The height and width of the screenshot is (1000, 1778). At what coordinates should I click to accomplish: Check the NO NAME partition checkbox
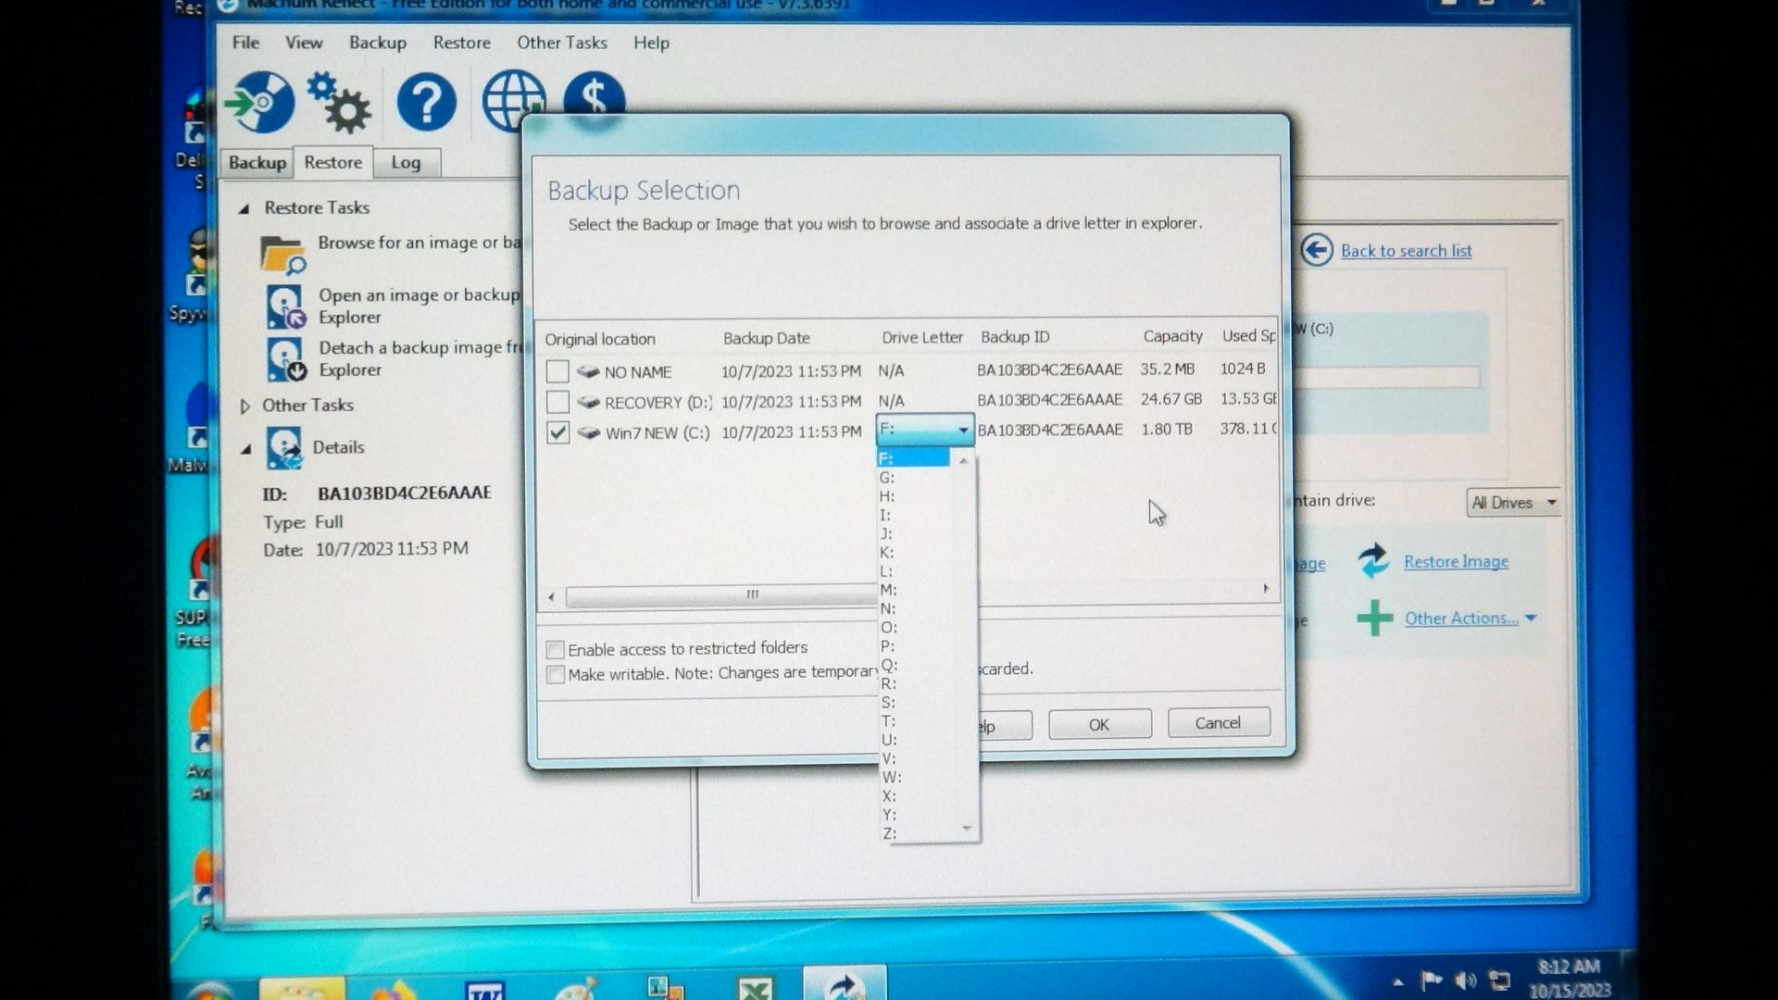click(x=557, y=371)
